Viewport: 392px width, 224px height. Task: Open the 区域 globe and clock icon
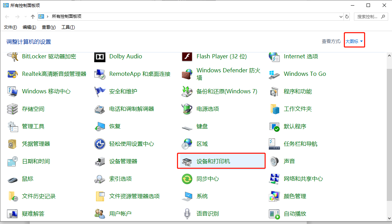click(187, 144)
